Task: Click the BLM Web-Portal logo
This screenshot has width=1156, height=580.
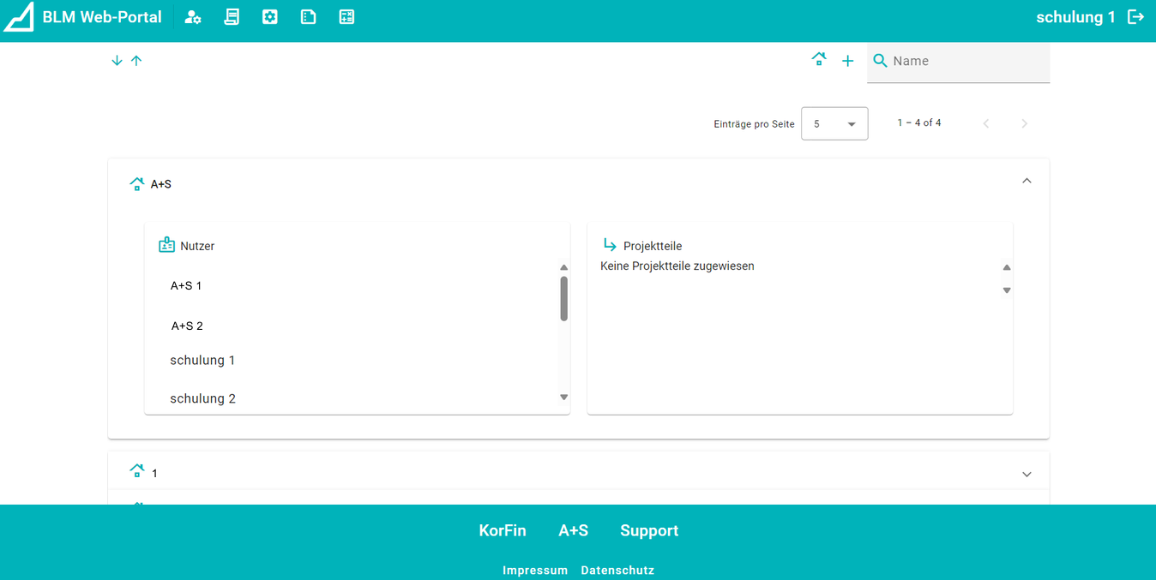Action: 19,17
